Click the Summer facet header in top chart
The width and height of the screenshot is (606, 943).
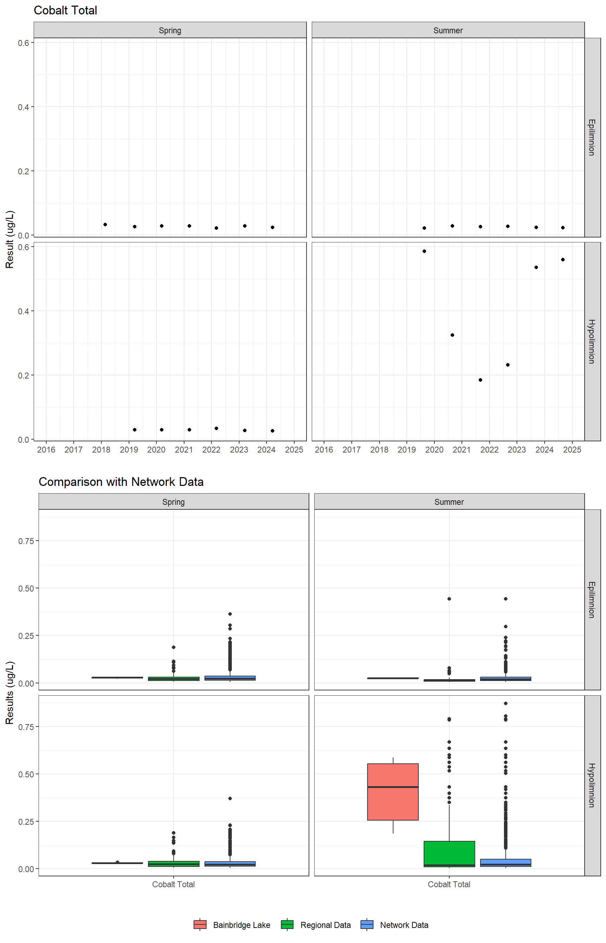pos(448,30)
